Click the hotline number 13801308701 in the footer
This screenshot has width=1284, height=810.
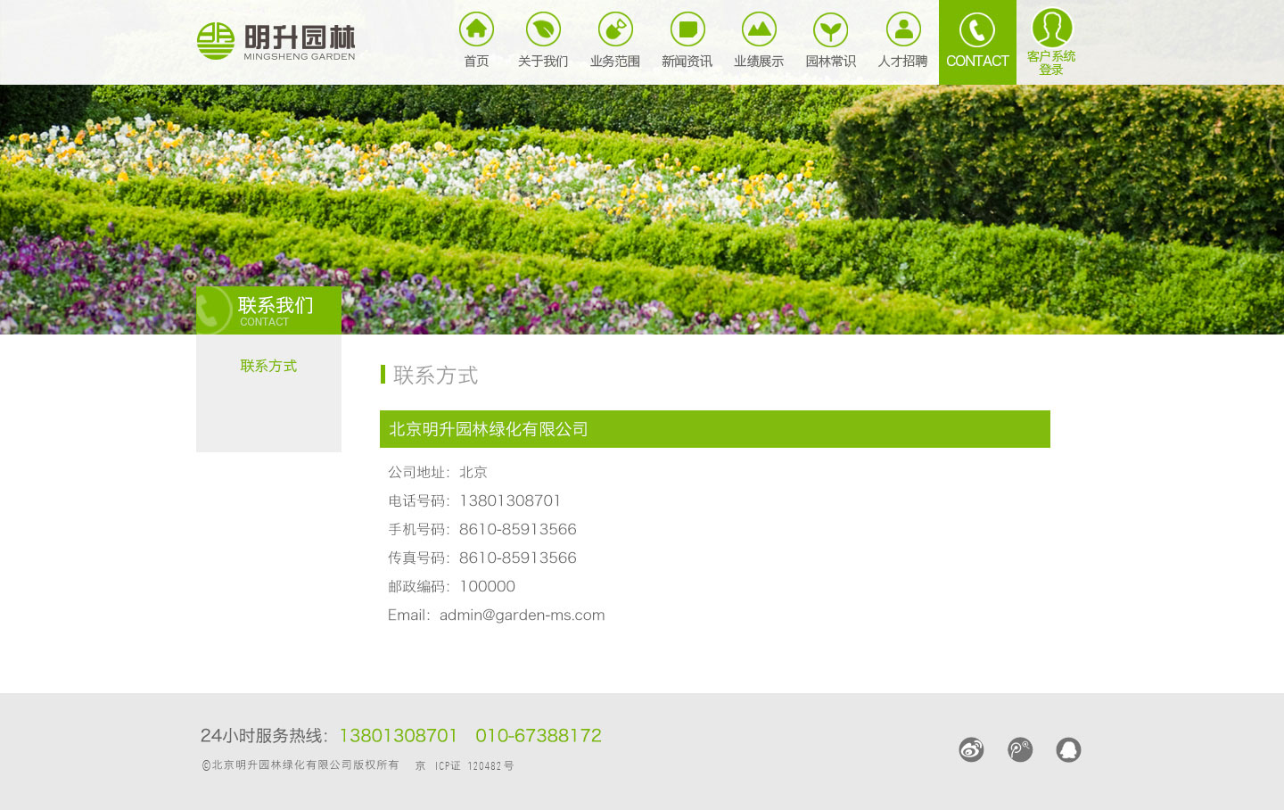(x=398, y=735)
